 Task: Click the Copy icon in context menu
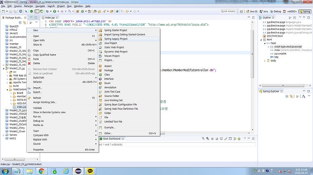(29, 51)
